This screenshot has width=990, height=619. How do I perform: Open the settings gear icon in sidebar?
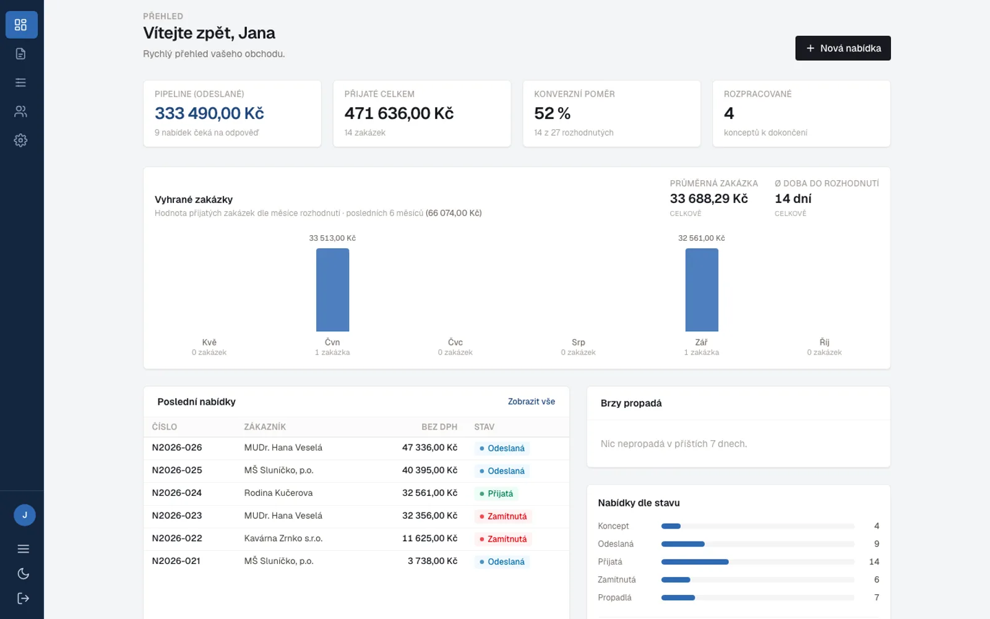click(21, 141)
